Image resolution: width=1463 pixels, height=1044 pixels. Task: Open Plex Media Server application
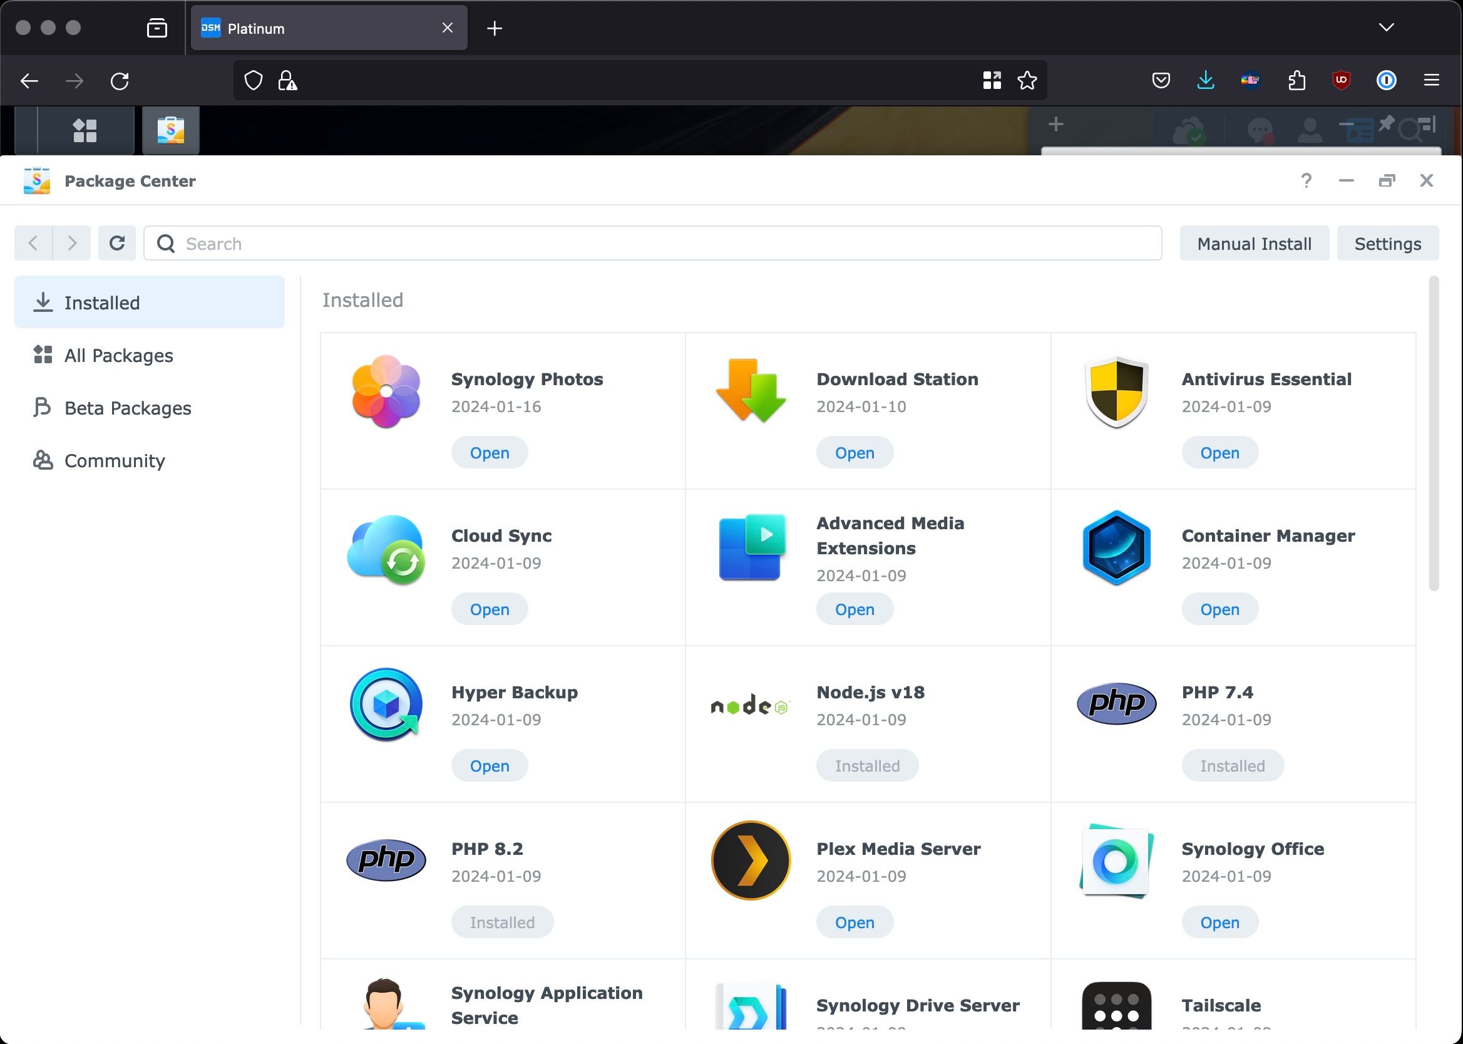coord(855,922)
